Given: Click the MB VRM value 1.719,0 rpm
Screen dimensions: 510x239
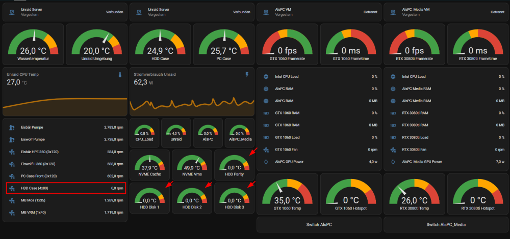Looking at the screenshot, I should [x=114, y=213].
